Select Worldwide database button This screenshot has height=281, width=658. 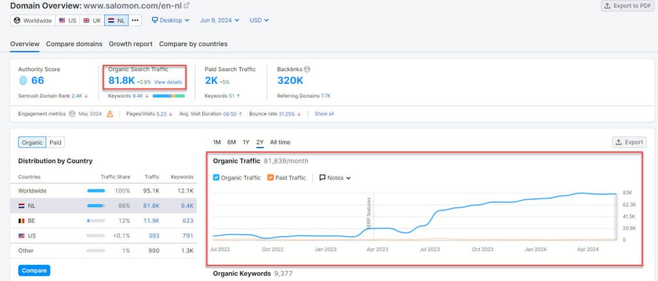33,20
